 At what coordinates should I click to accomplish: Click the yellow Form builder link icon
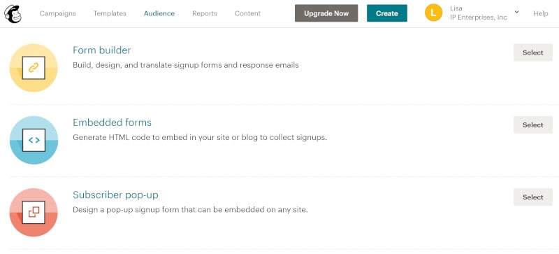(34, 68)
